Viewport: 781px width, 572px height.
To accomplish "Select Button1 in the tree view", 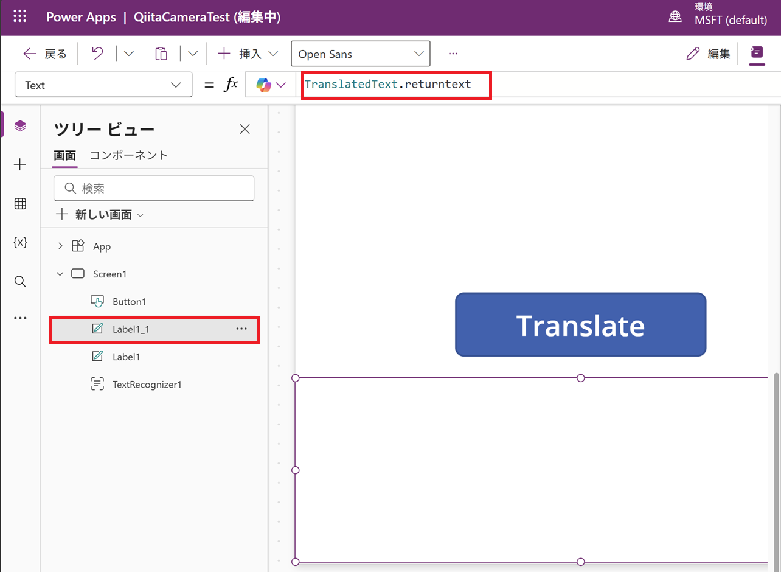I will pos(130,302).
